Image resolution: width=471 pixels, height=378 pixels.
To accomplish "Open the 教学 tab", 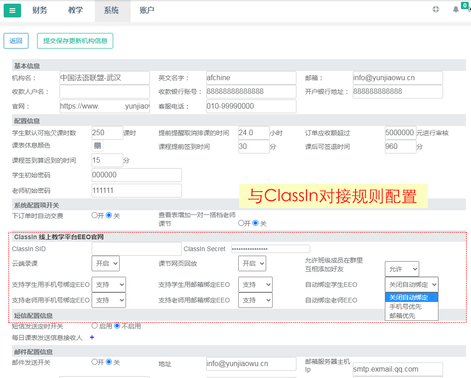I will pyautogui.click(x=76, y=10).
